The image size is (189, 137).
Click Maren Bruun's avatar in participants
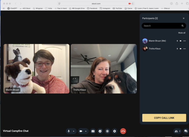point(145,41)
